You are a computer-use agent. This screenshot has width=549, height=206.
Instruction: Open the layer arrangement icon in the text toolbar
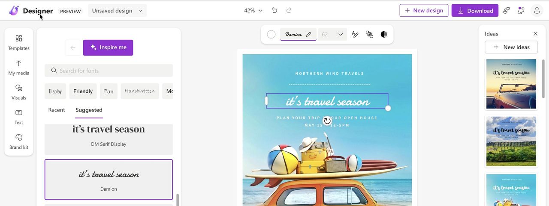pos(369,35)
